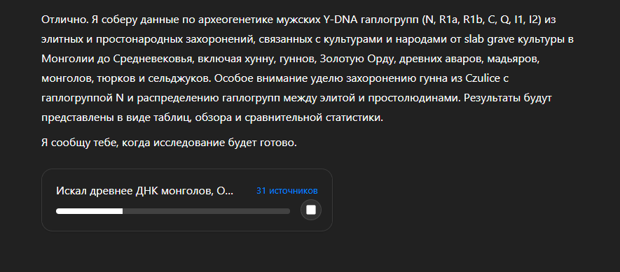Click the word Czulice in the message
This screenshot has height=272, width=620.
tap(481, 78)
